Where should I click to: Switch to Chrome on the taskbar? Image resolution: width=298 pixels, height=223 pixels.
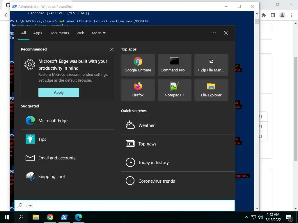[50, 217]
